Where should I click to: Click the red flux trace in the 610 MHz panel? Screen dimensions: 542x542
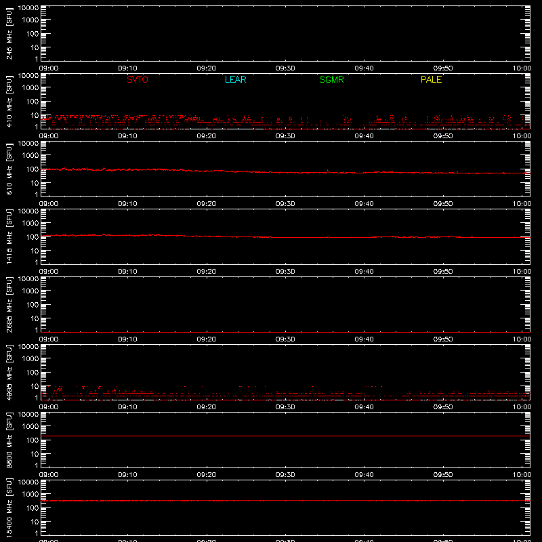click(285, 172)
